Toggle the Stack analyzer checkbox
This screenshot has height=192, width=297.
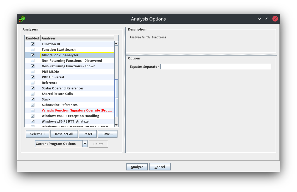[33, 99]
